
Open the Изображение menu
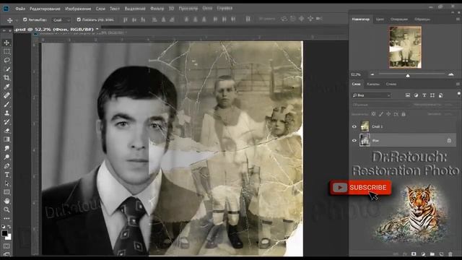pos(78,9)
